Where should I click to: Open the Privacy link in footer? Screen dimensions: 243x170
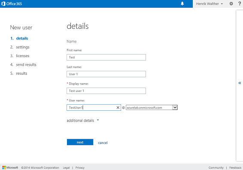click(80, 168)
